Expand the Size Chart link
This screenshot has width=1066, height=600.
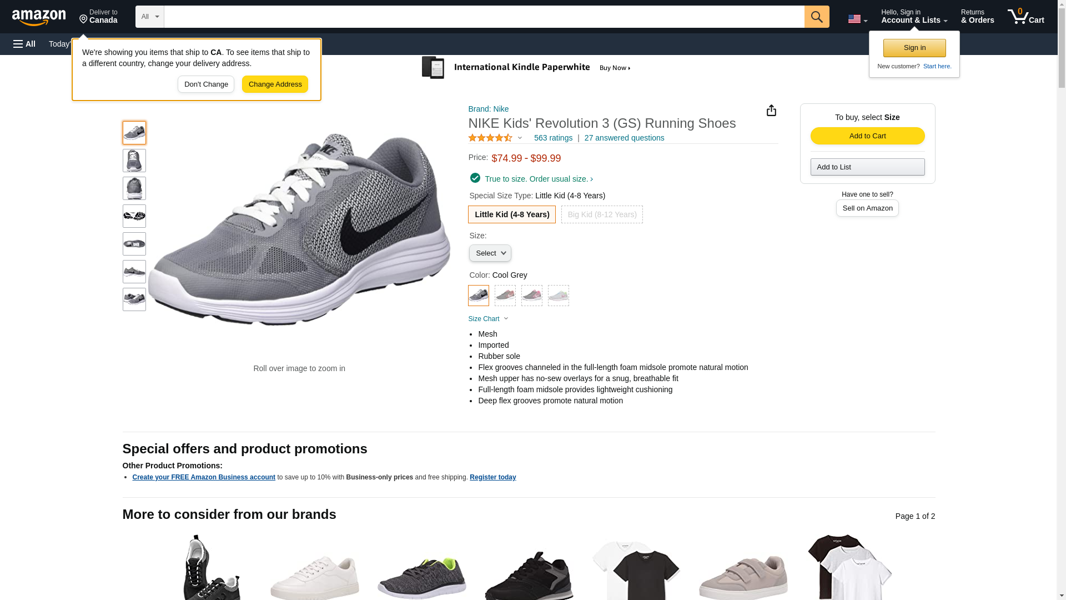tap(488, 319)
